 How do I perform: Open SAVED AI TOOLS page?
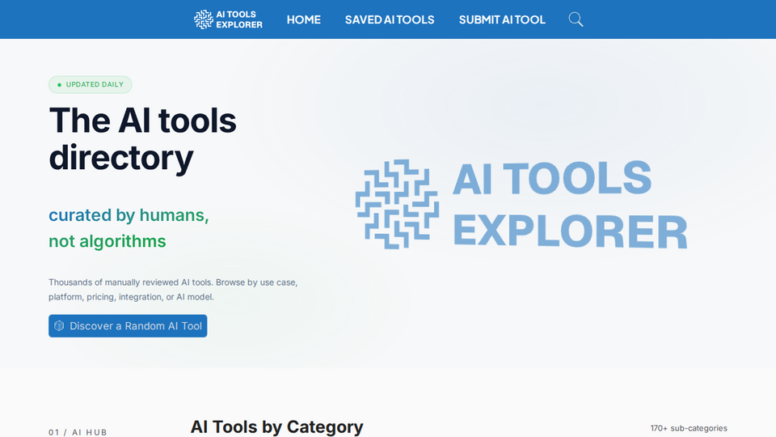390,19
